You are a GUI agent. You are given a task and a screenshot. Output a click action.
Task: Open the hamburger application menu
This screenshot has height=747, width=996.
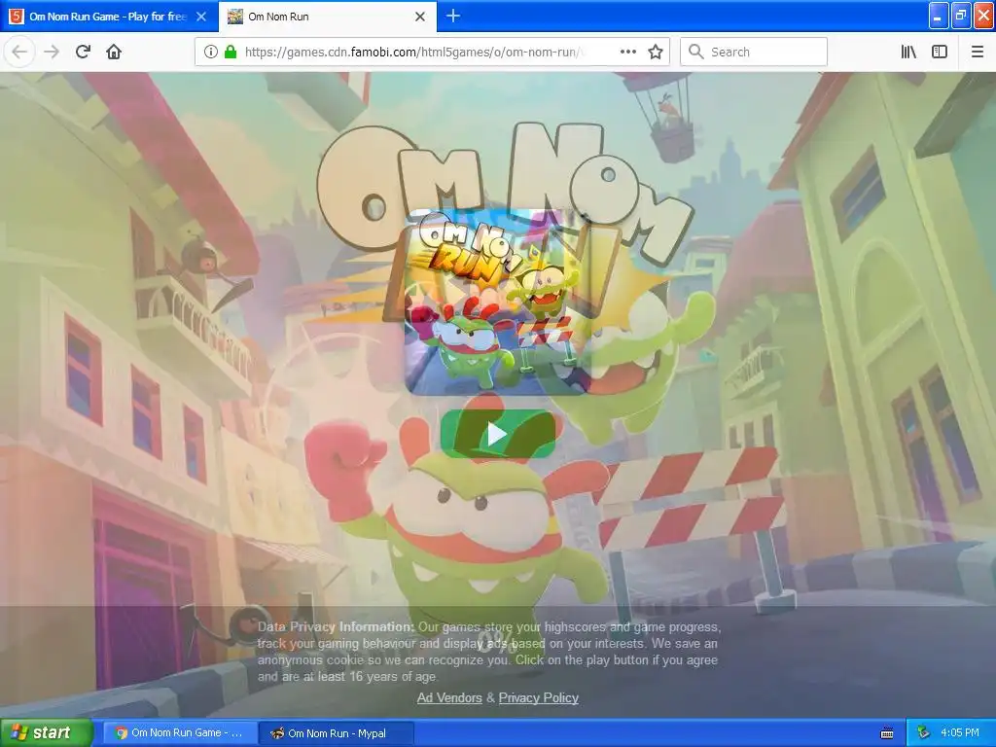[x=978, y=52]
